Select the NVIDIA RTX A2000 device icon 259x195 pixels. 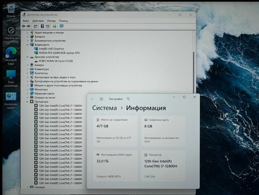(36, 53)
